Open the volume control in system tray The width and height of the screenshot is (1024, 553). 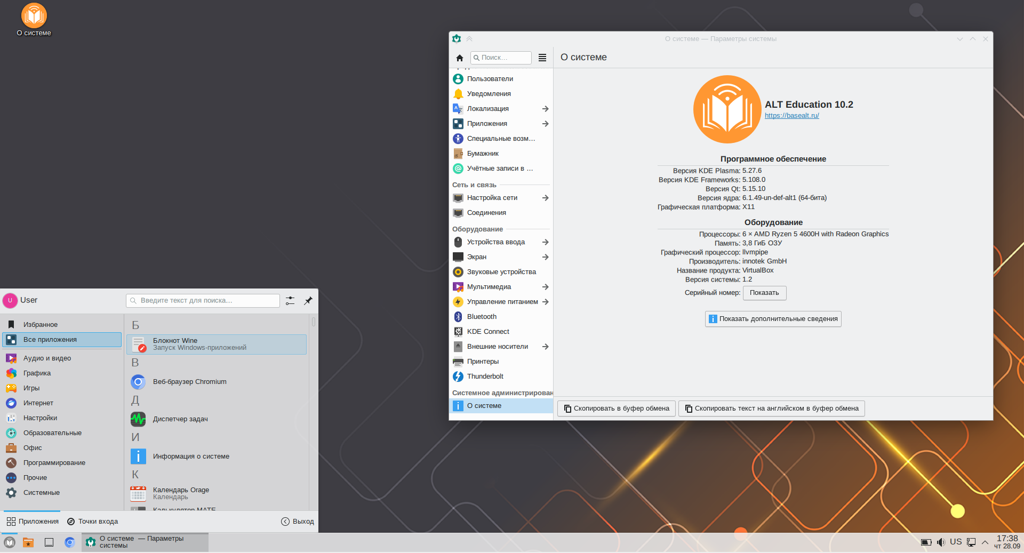pos(941,542)
